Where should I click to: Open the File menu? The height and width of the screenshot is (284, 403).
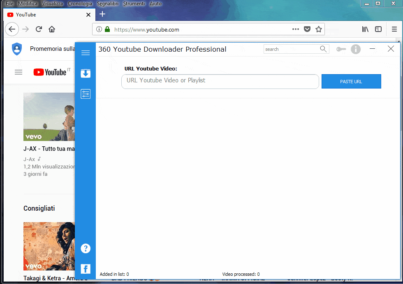pos(9,4)
